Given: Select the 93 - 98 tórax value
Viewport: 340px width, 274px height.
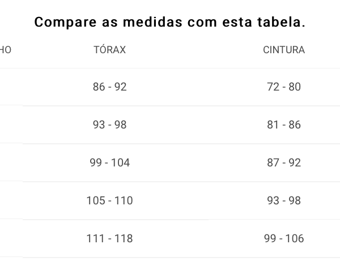Looking at the screenshot, I should tap(110, 125).
